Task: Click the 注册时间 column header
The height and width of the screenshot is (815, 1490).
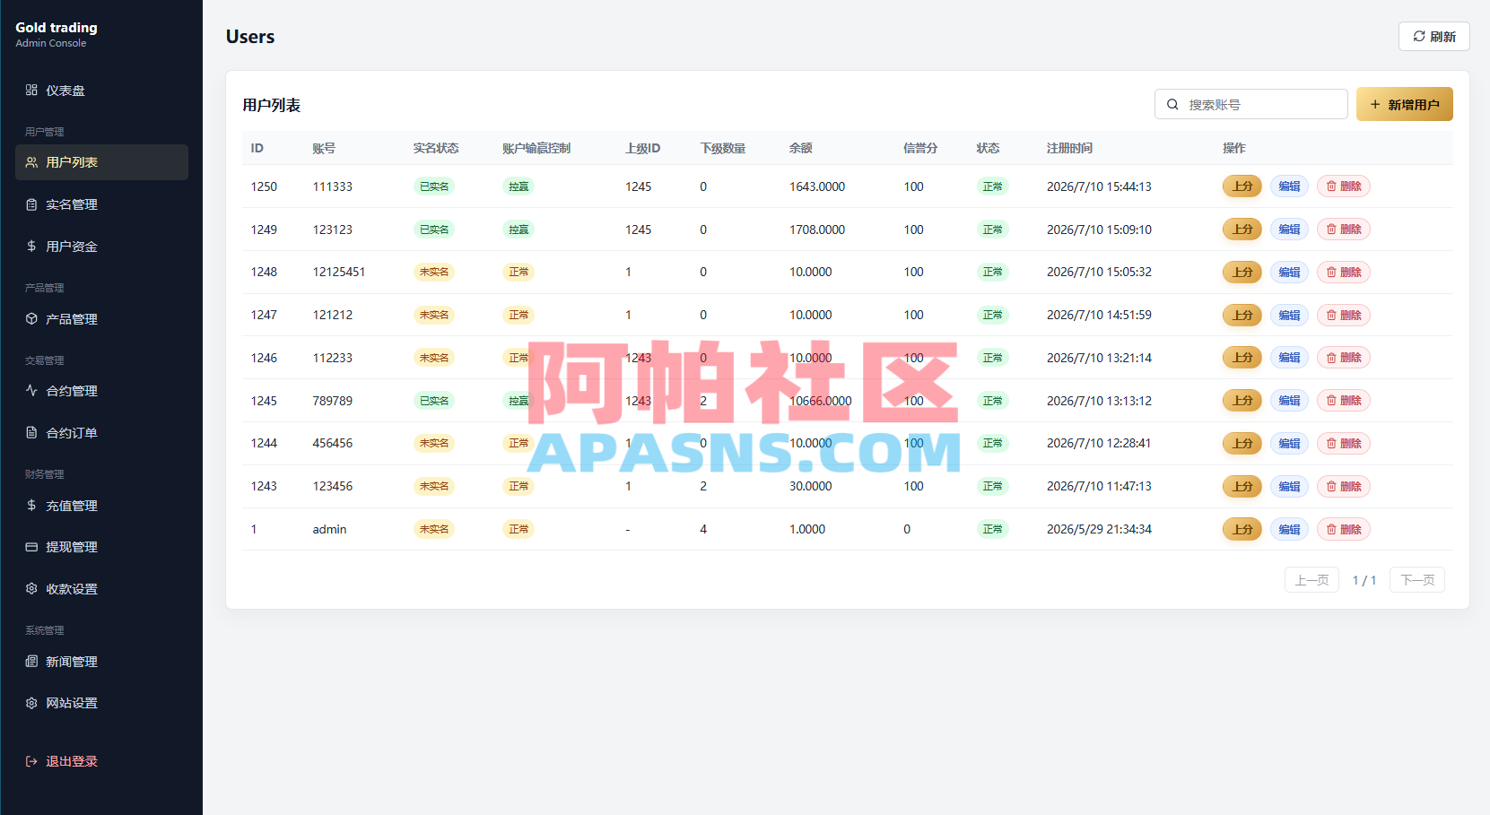Action: (1069, 148)
